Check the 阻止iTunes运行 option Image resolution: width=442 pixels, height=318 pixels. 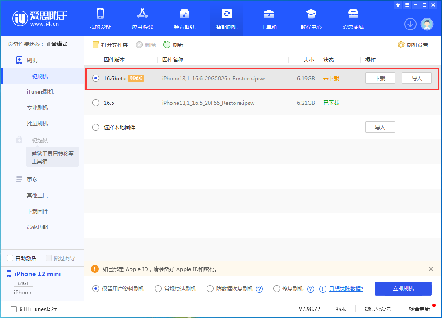coord(14,309)
